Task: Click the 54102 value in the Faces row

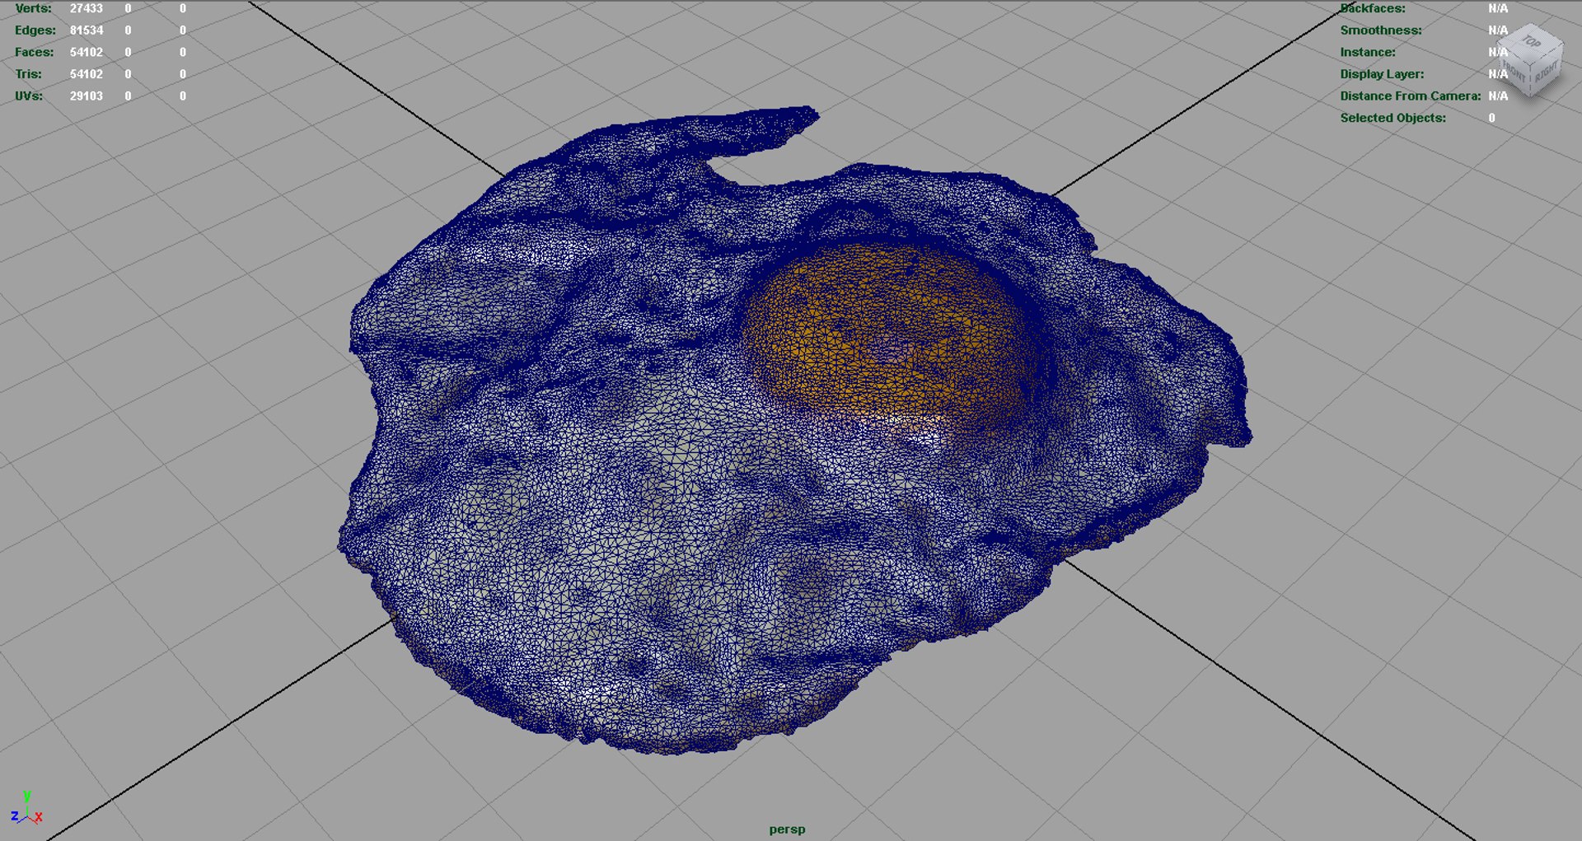Action: click(x=87, y=52)
